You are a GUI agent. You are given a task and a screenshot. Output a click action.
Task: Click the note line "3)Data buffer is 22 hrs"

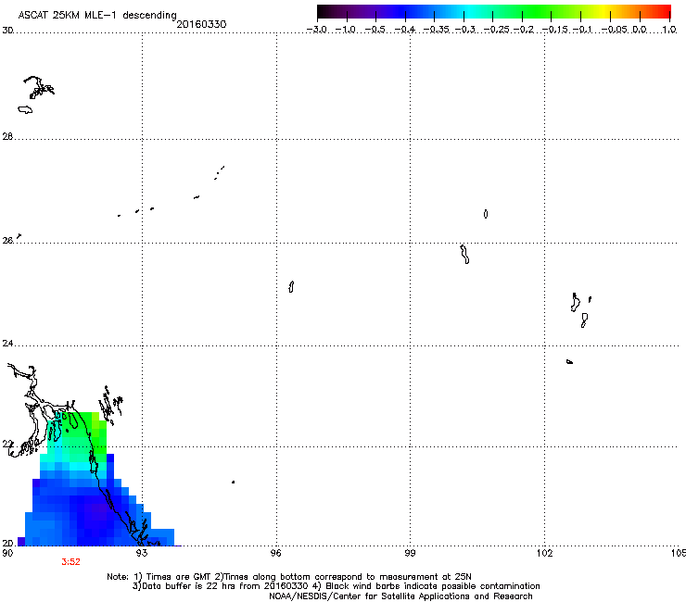(336, 586)
